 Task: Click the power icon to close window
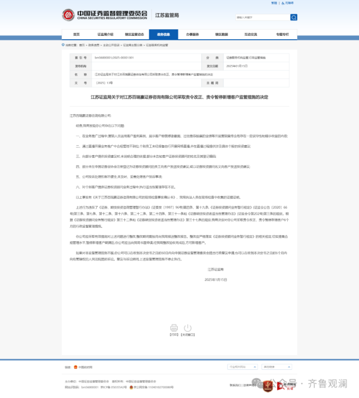coord(188,328)
